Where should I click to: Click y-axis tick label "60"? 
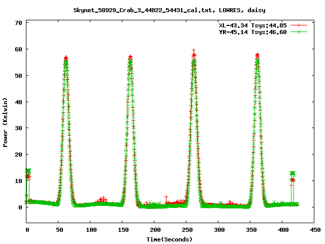tap(18, 49)
